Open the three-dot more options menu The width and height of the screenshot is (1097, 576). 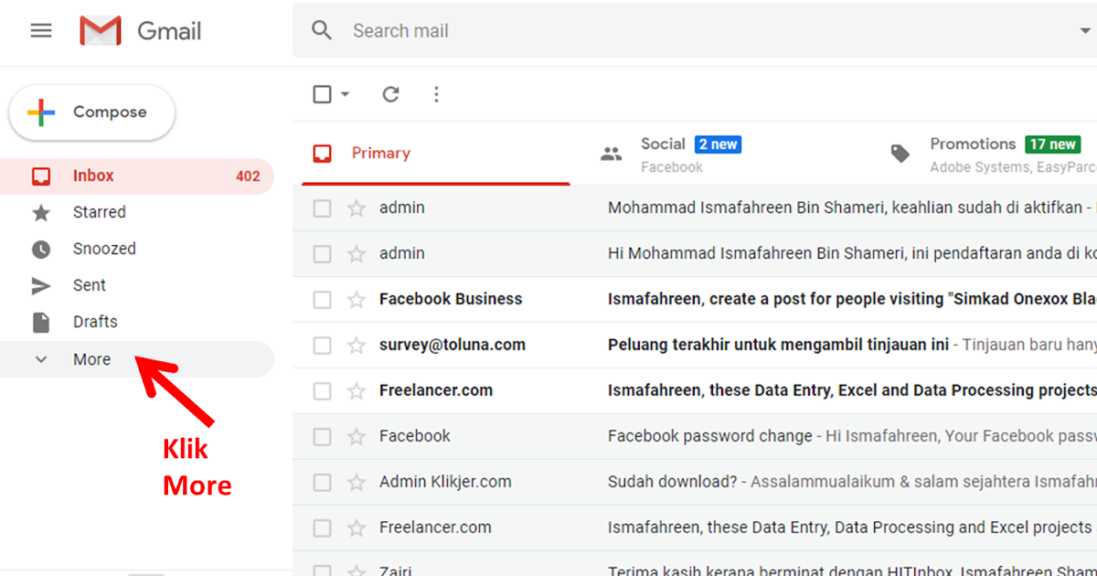436,94
